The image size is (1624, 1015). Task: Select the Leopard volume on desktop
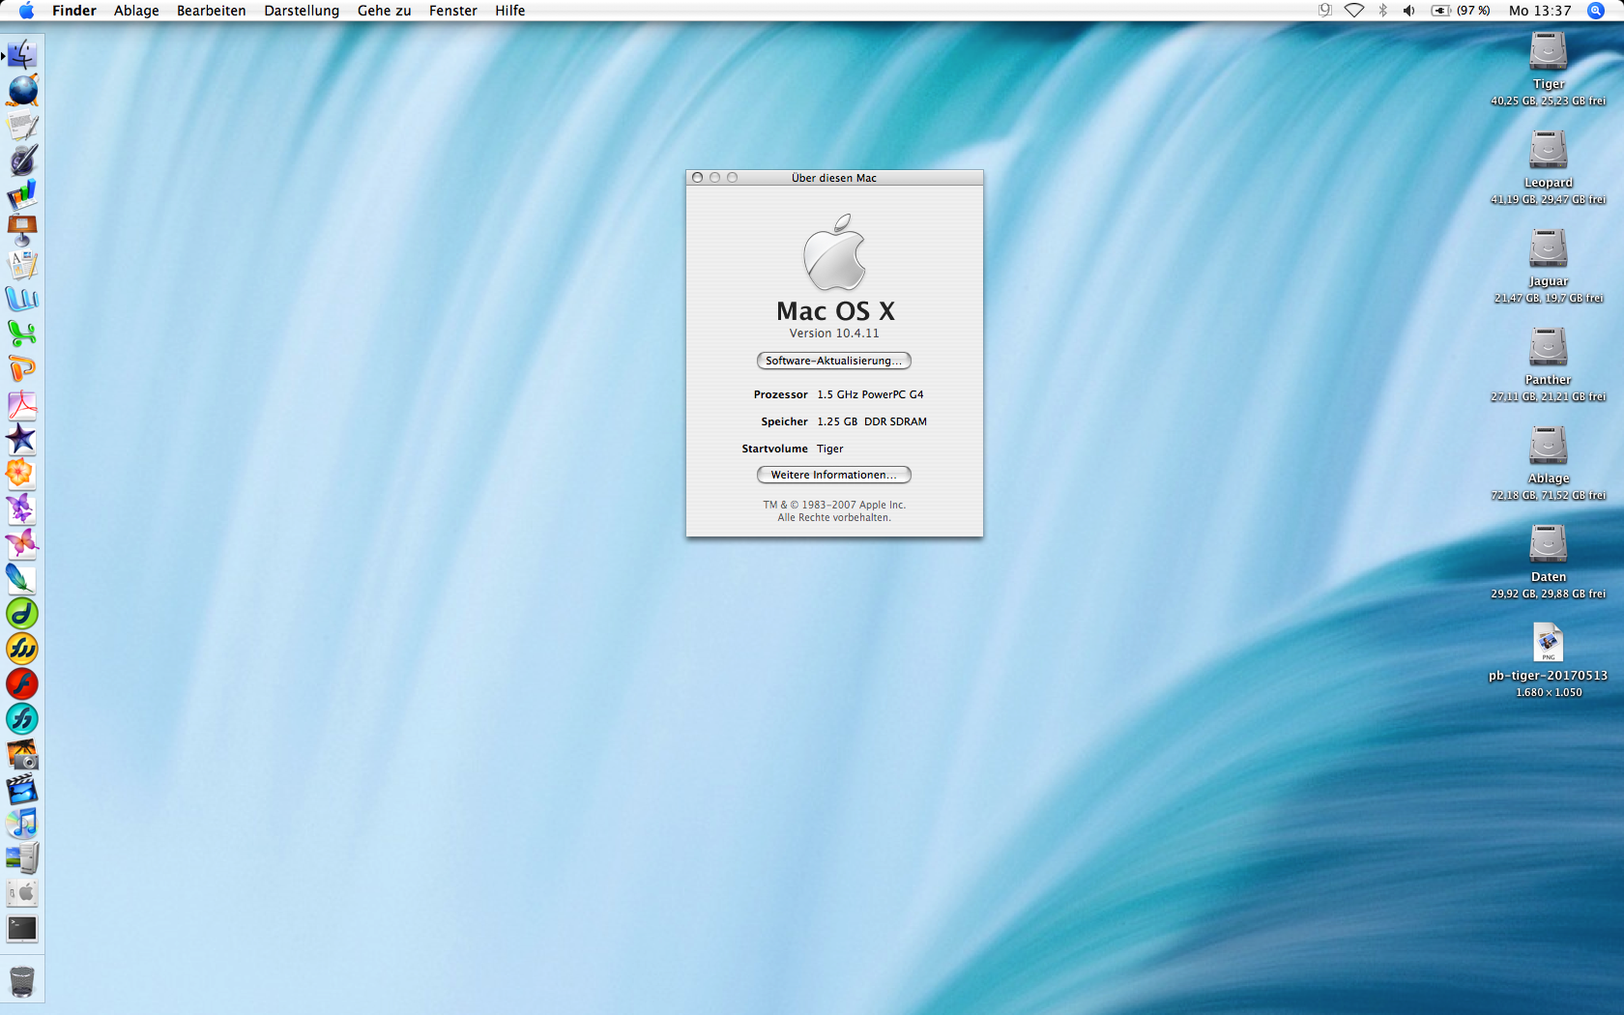point(1549,150)
